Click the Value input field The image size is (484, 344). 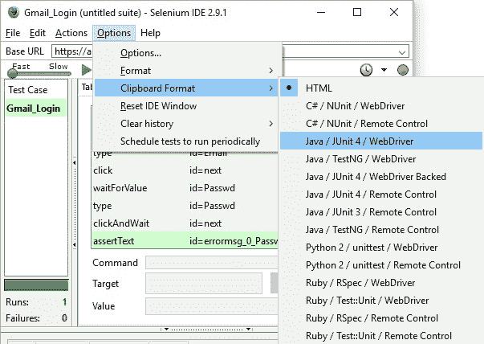tap(211, 306)
